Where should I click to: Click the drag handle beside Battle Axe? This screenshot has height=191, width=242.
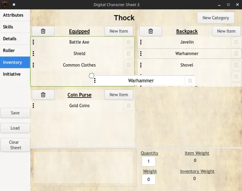click(33, 42)
